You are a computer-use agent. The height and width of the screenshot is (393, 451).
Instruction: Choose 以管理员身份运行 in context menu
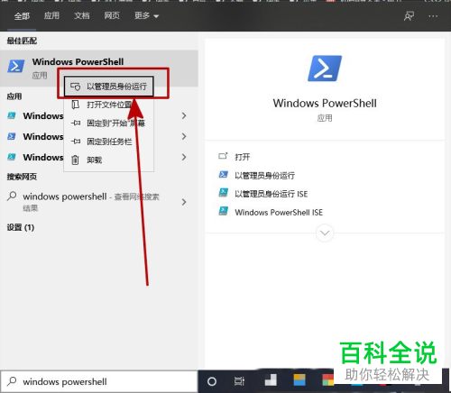click(108, 87)
